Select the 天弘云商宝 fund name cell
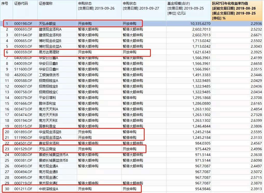 tap(47, 149)
